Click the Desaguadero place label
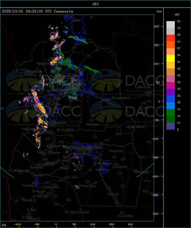Screen dimensions: 191x228 [x=121, y=98]
